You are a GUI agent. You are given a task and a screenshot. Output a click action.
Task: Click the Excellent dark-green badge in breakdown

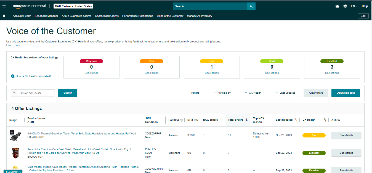(332, 61)
